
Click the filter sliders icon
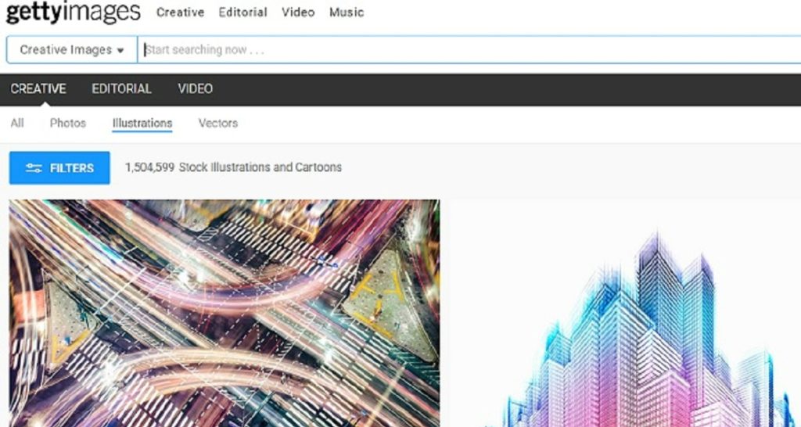pyautogui.click(x=34, y=168)
